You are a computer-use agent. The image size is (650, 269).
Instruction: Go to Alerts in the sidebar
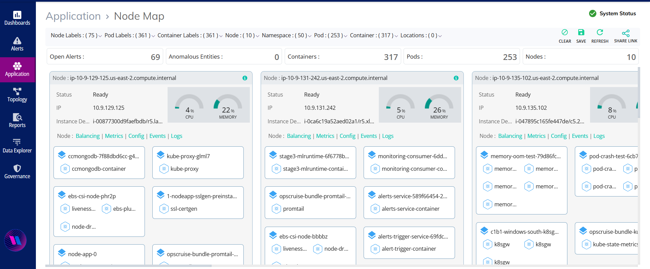pos(17,44)
